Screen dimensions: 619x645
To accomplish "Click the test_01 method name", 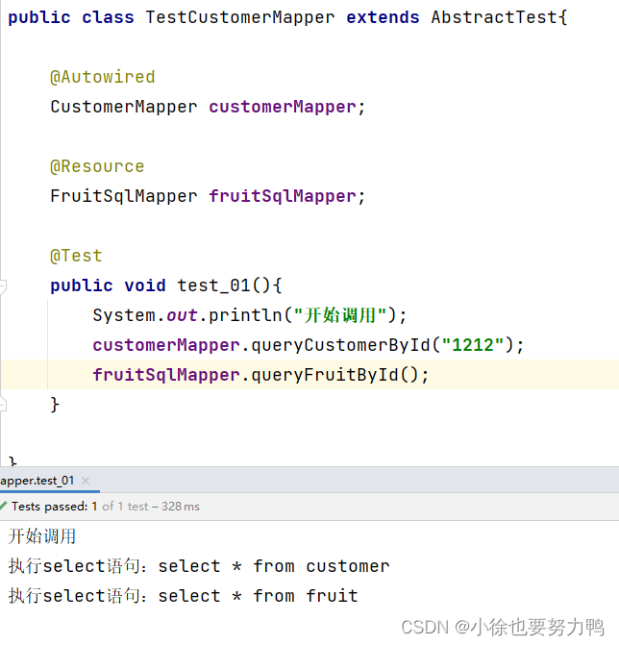I will (213, 285).
